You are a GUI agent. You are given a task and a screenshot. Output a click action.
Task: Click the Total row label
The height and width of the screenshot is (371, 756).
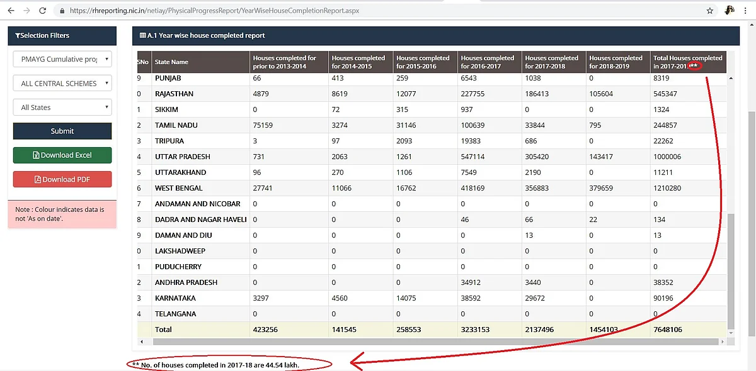[x=163, y=329]
